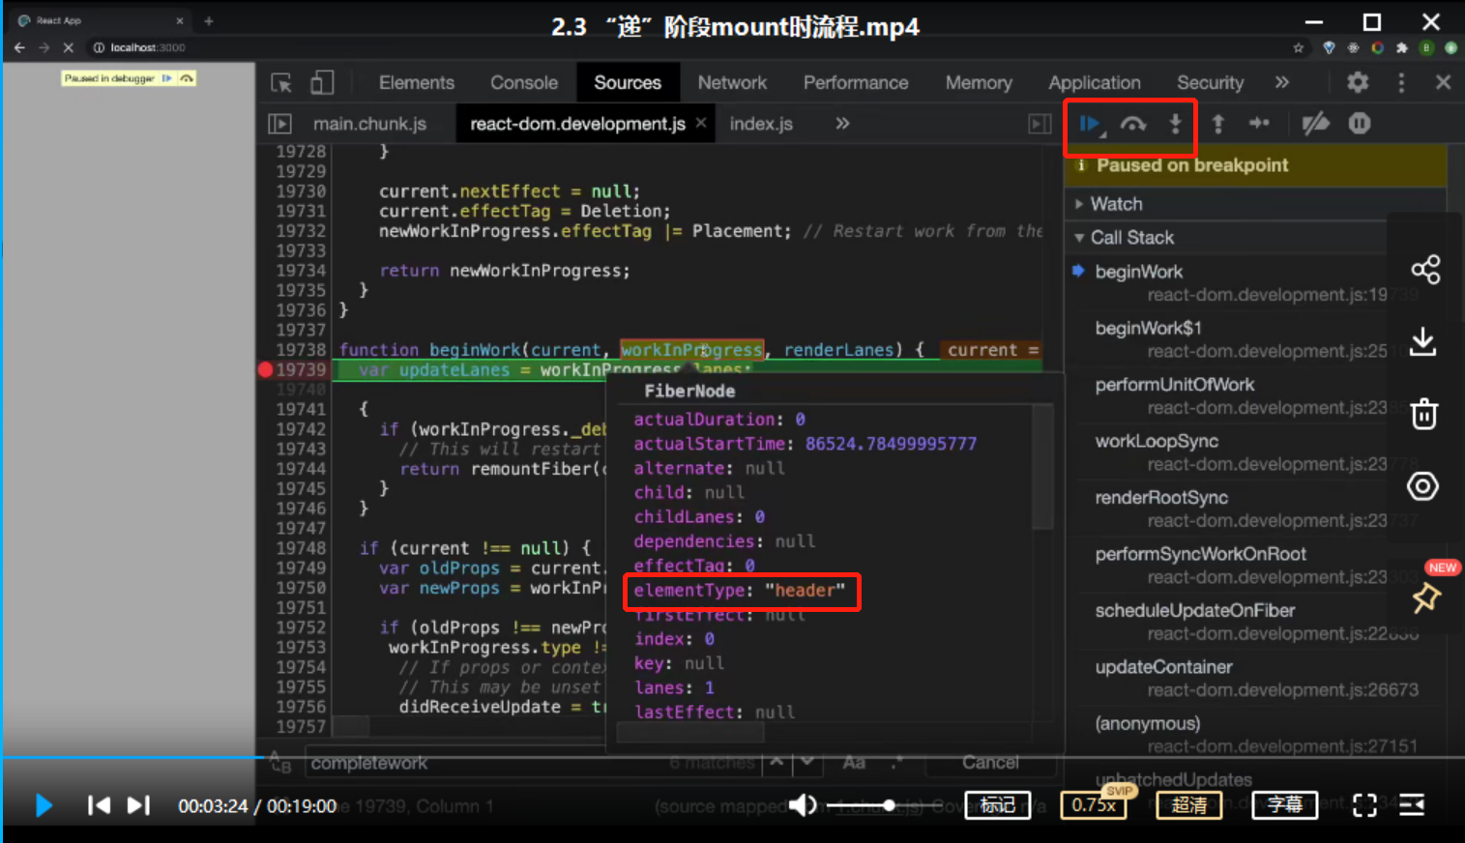Click the browser back arrow

19,47
